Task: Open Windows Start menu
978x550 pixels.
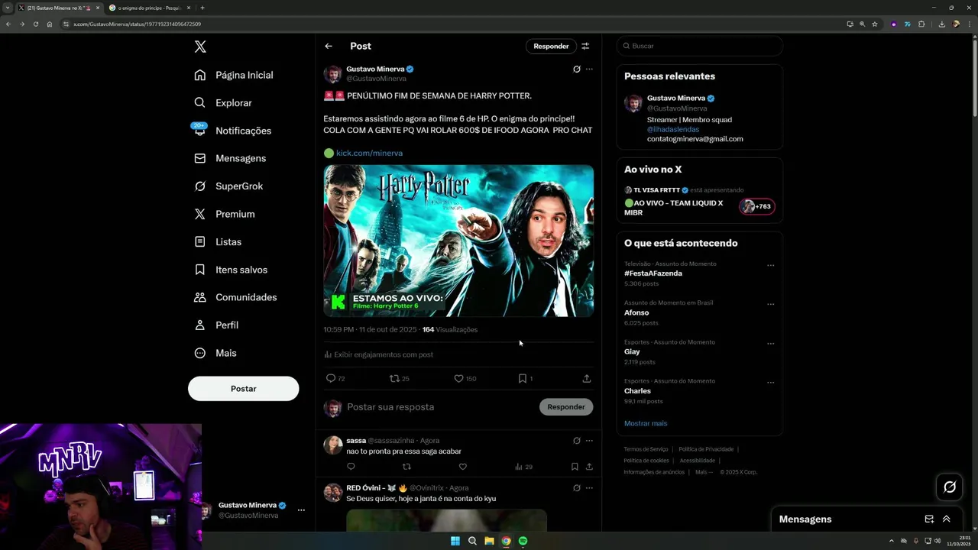Action: pos(455,541)
